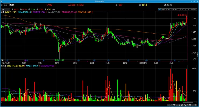Click the purple circle marker near 06/03
Viewport: 199px width, 107px height.
25,60
